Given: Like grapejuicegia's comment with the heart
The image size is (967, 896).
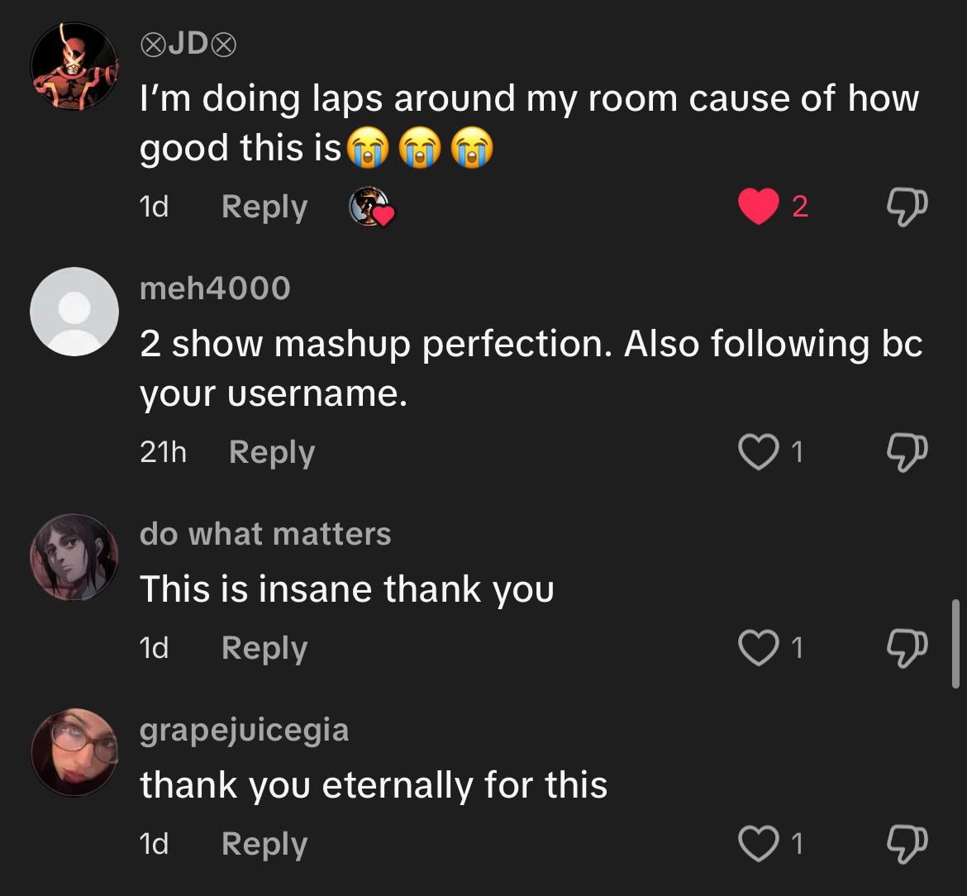Looking at the screenshot, I should pyautogui.click(x=758, y=843).
